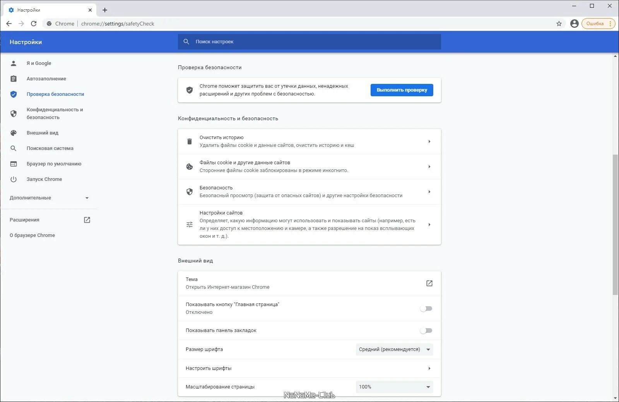
Task: Click the browser forward arrow
Action: (21, 24)
